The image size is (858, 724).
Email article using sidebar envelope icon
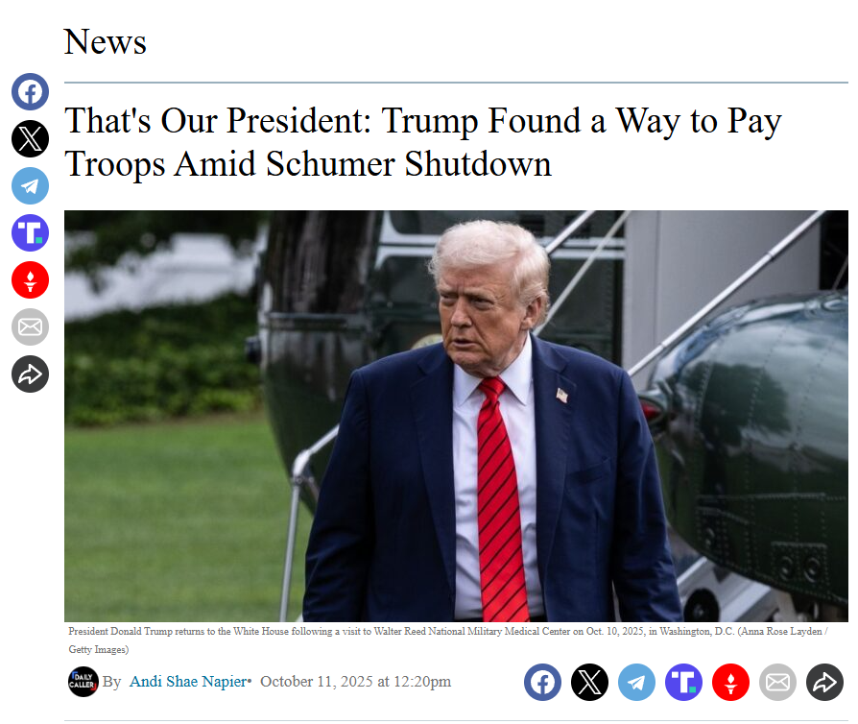30,326
